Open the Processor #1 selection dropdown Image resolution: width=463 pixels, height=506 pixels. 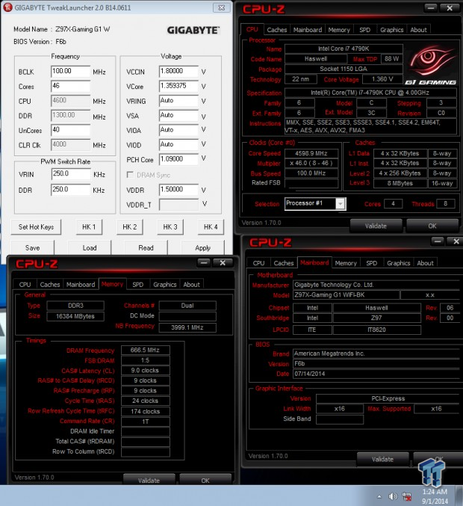pos(341,203)
